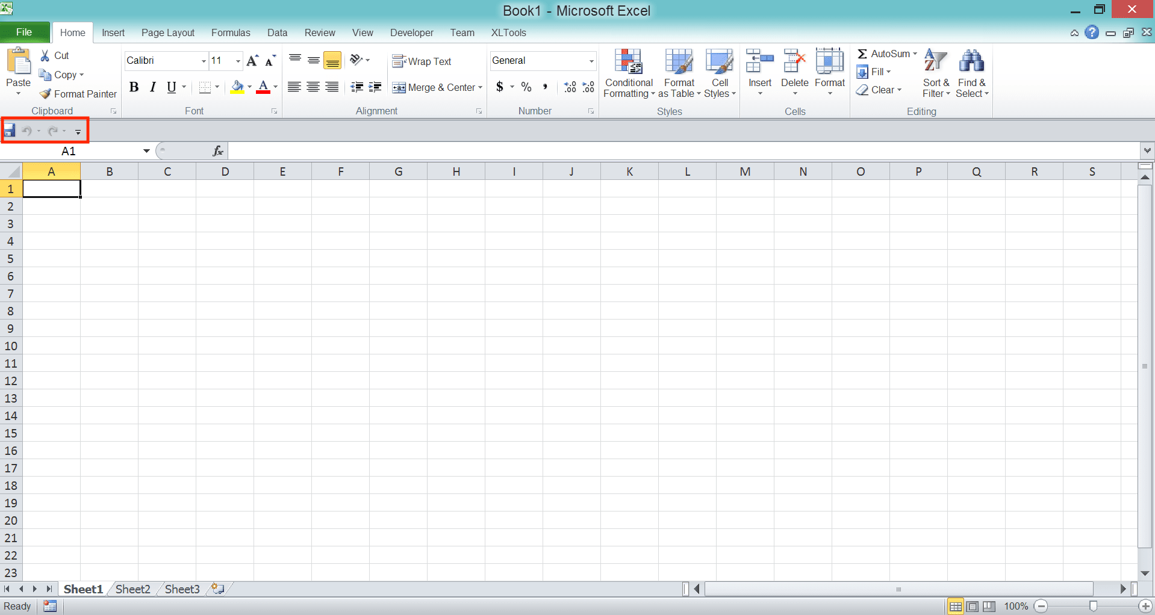Click the Save icon on Quick Access Toolbar

point(10,130)
